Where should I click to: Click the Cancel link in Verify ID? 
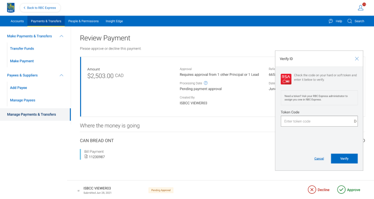pos(319,159)
